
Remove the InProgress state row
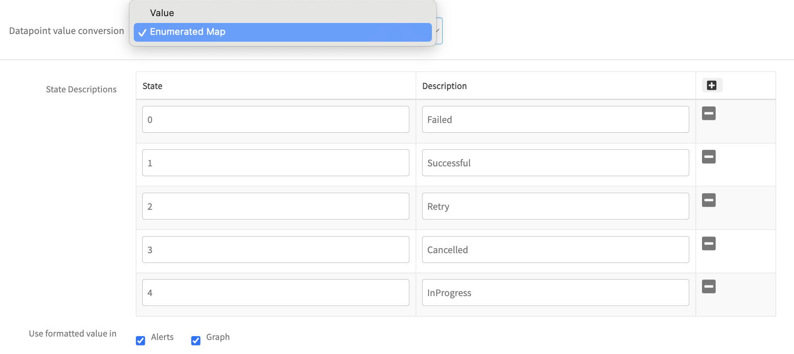pyautogui.click(x=708, y=287)
